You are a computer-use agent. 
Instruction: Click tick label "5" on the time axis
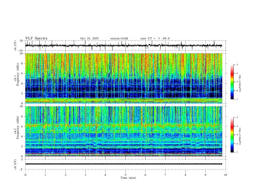coord(125,175)
